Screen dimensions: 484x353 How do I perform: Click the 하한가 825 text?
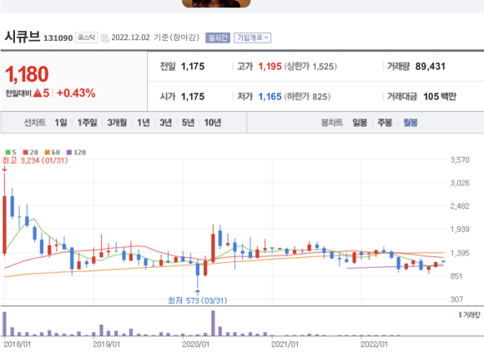point(307,97)
